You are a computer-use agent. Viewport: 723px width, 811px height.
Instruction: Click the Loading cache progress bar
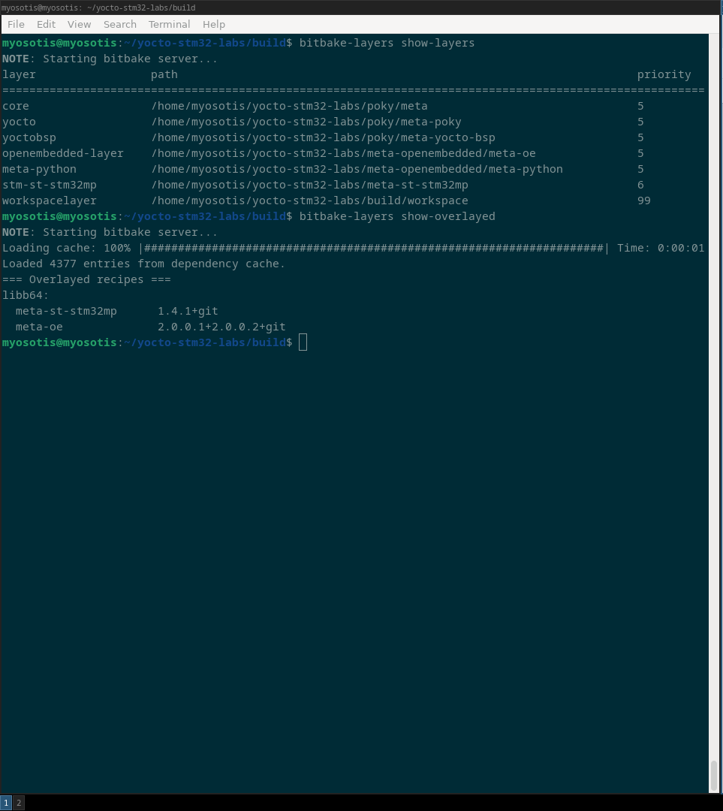pos(374,248)
